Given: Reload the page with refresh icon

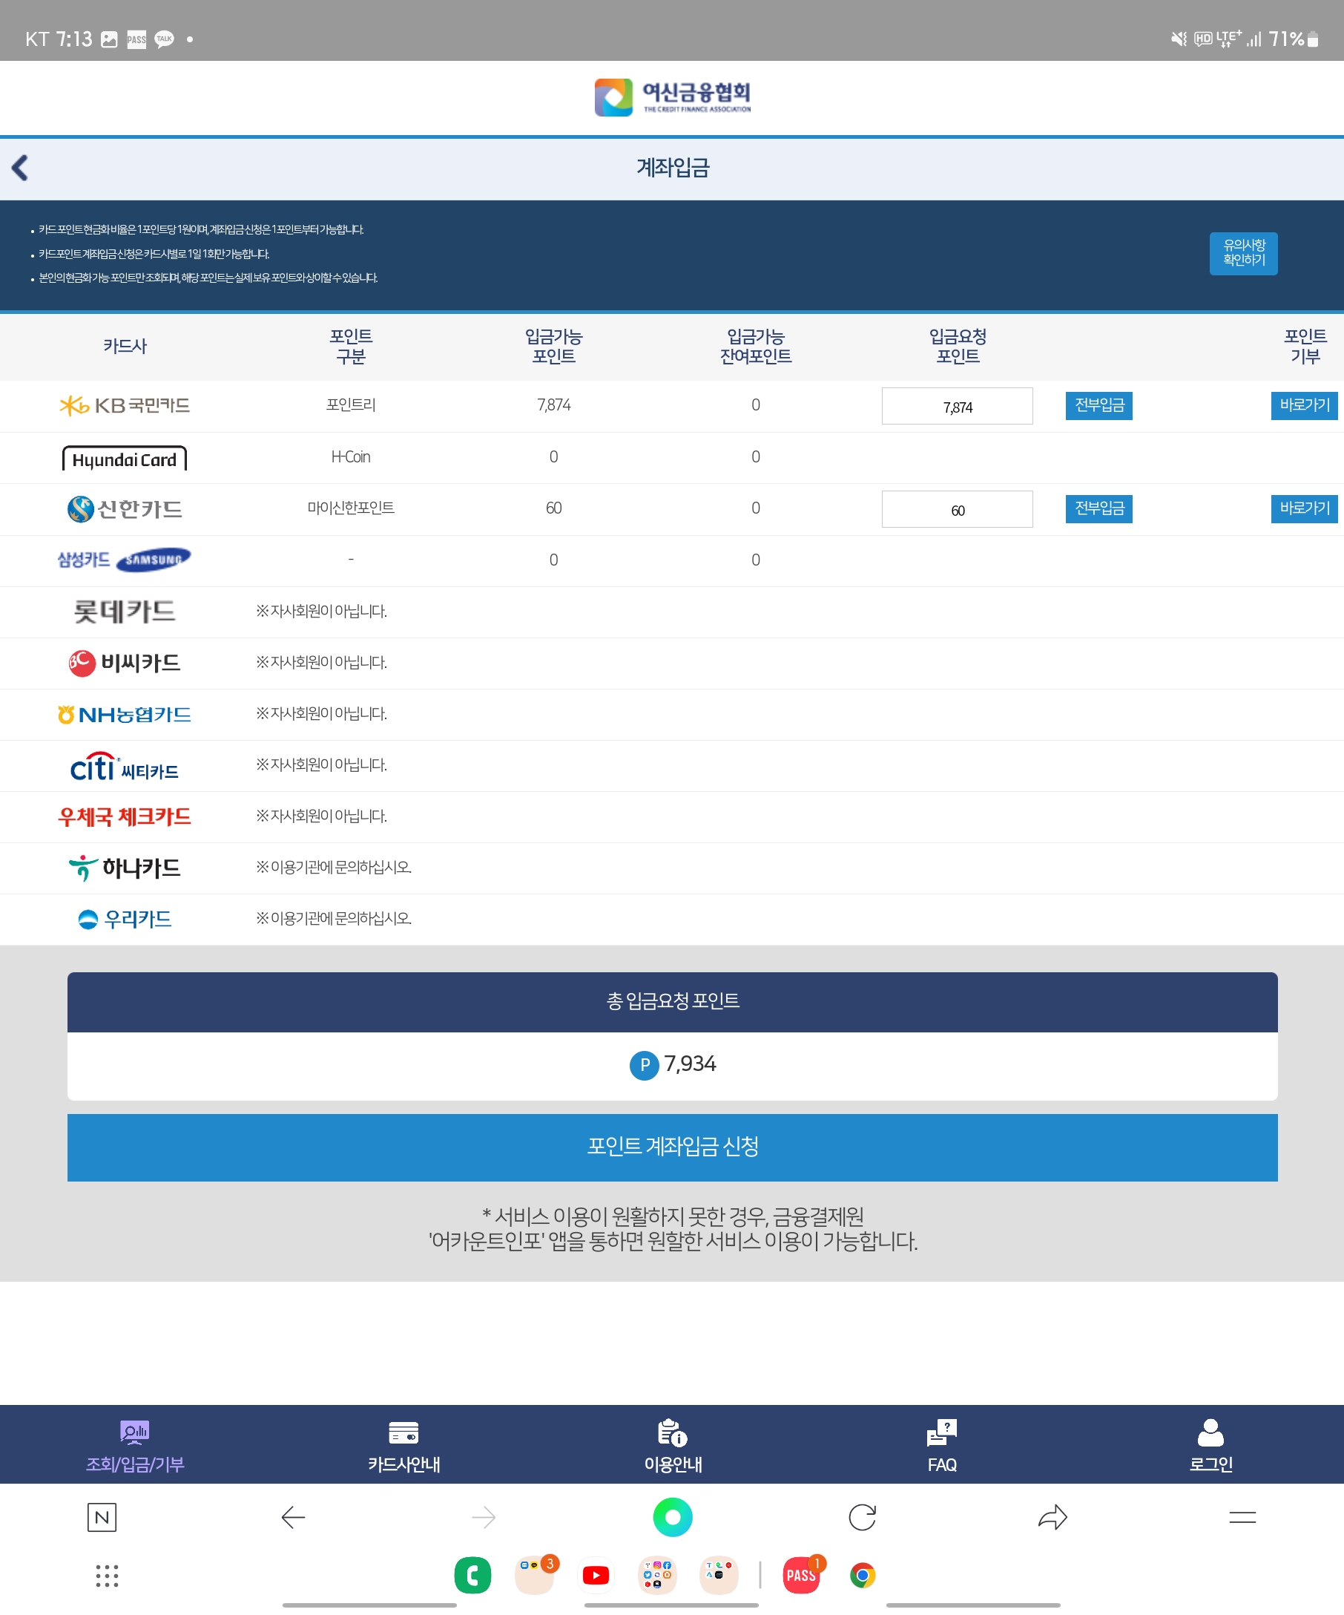Looking at the screenshot, I should pos(862,1517).
